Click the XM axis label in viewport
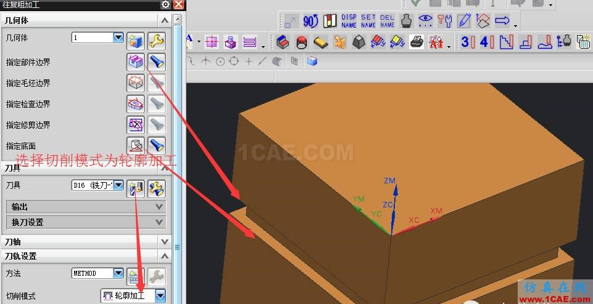593x304 pixels. tap(436, 211)
